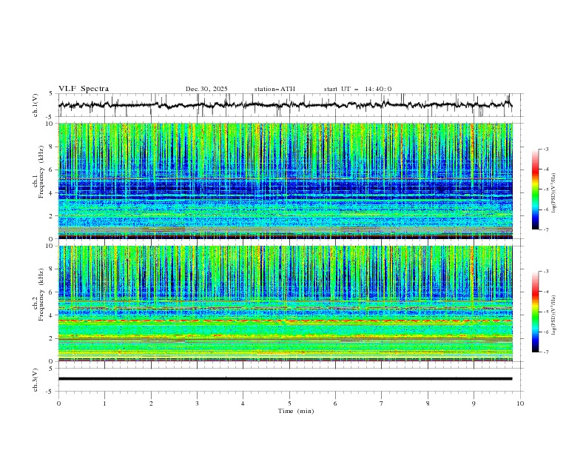This screenshot has width=586, height=453.
Task: Click the 10 minute tick label on time axis
Action: point(520,403)
